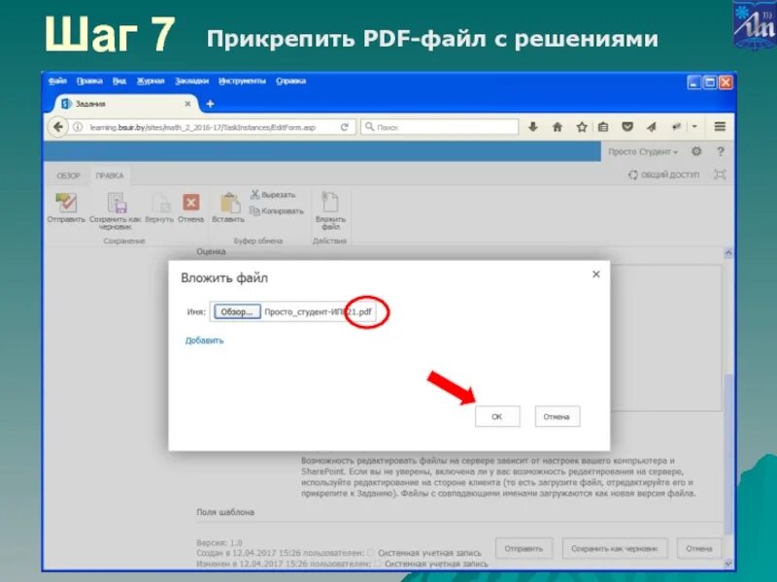Click Отмена in the attach file dialog
The image size is (777, 582).
pos(557,416)
